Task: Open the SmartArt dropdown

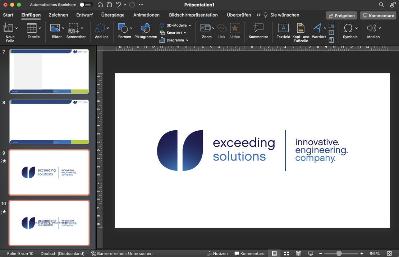Action: point(185,33)
